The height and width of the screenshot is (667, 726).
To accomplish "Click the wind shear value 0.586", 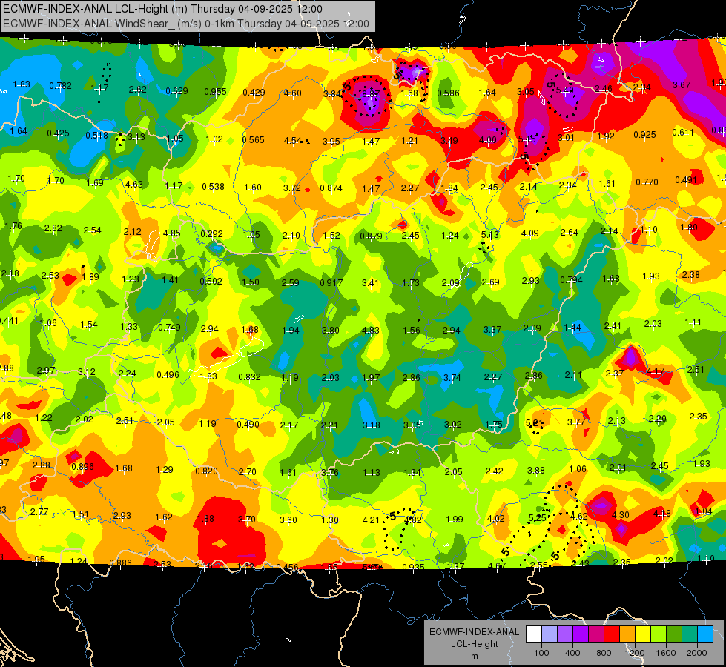I will coord(448,93).
